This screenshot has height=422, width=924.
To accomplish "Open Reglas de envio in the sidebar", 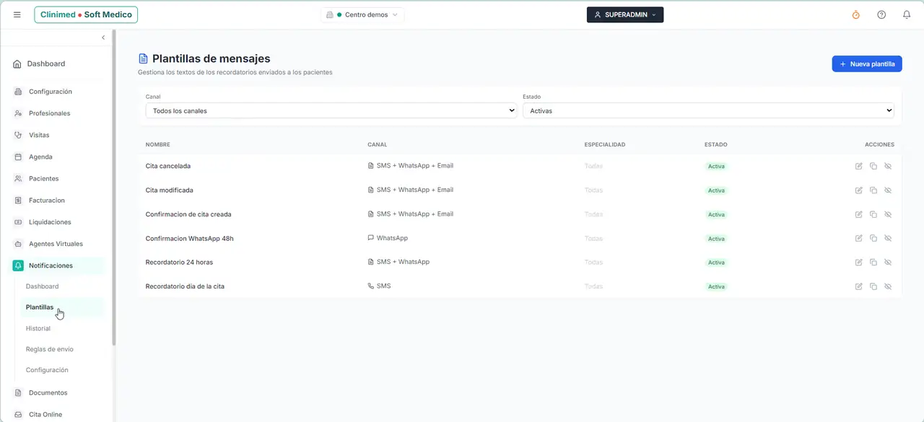I will [50, 349].
